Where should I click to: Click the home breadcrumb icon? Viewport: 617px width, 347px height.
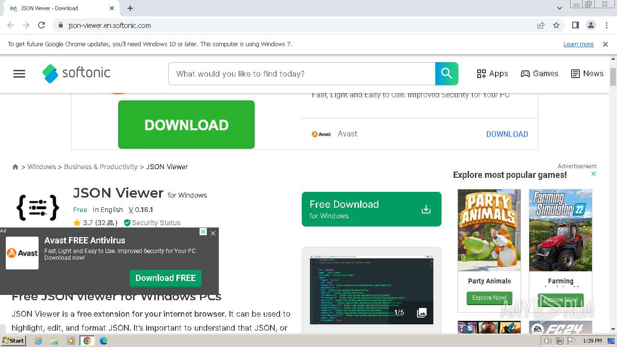[x=15, y=167]
